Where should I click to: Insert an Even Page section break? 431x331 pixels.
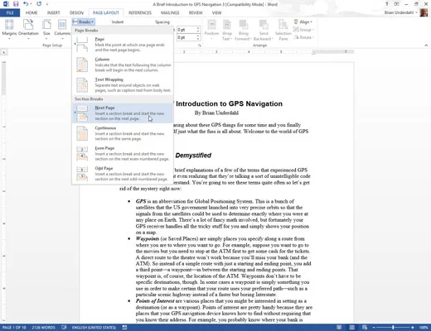tap(123, 153)
